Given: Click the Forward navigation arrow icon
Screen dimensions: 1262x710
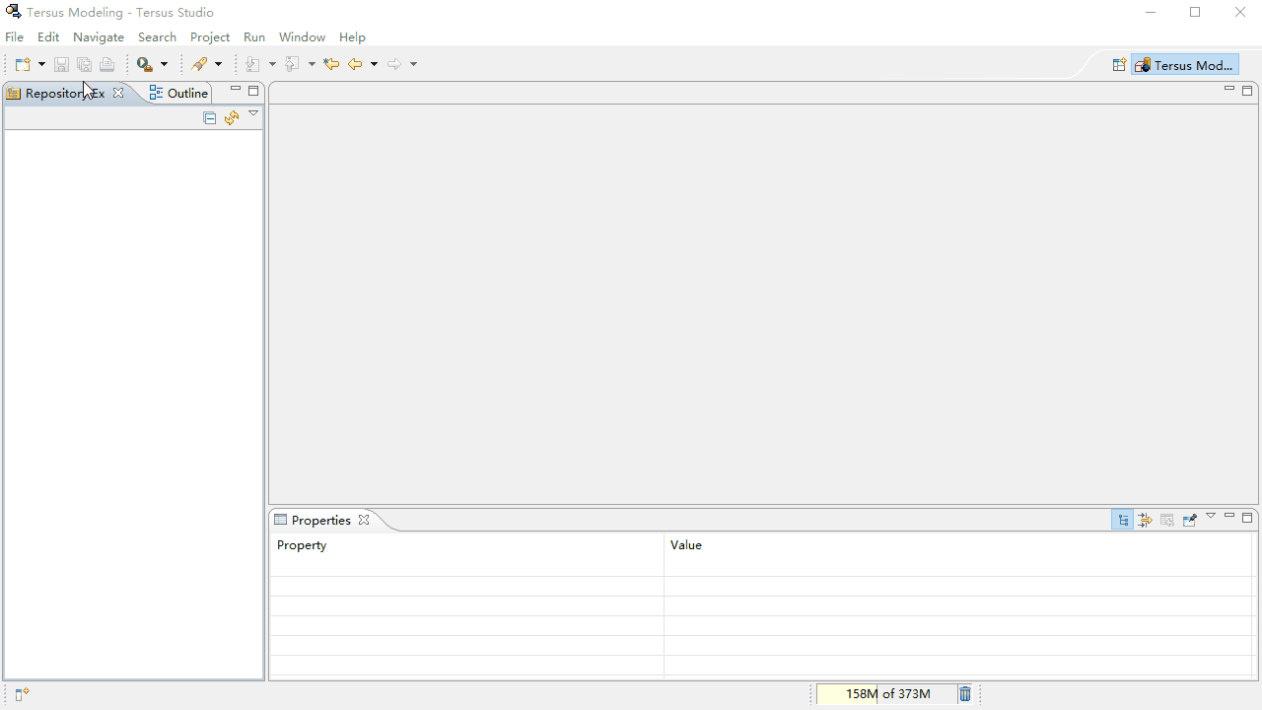Looking at the screenshot, I should (394, 65).
